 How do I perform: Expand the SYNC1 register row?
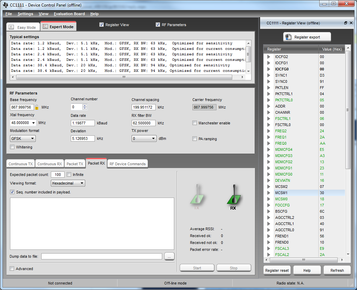pos(269,75)
